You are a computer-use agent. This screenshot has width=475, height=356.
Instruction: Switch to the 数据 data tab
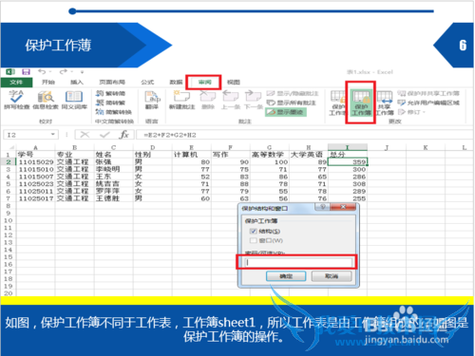176,82
